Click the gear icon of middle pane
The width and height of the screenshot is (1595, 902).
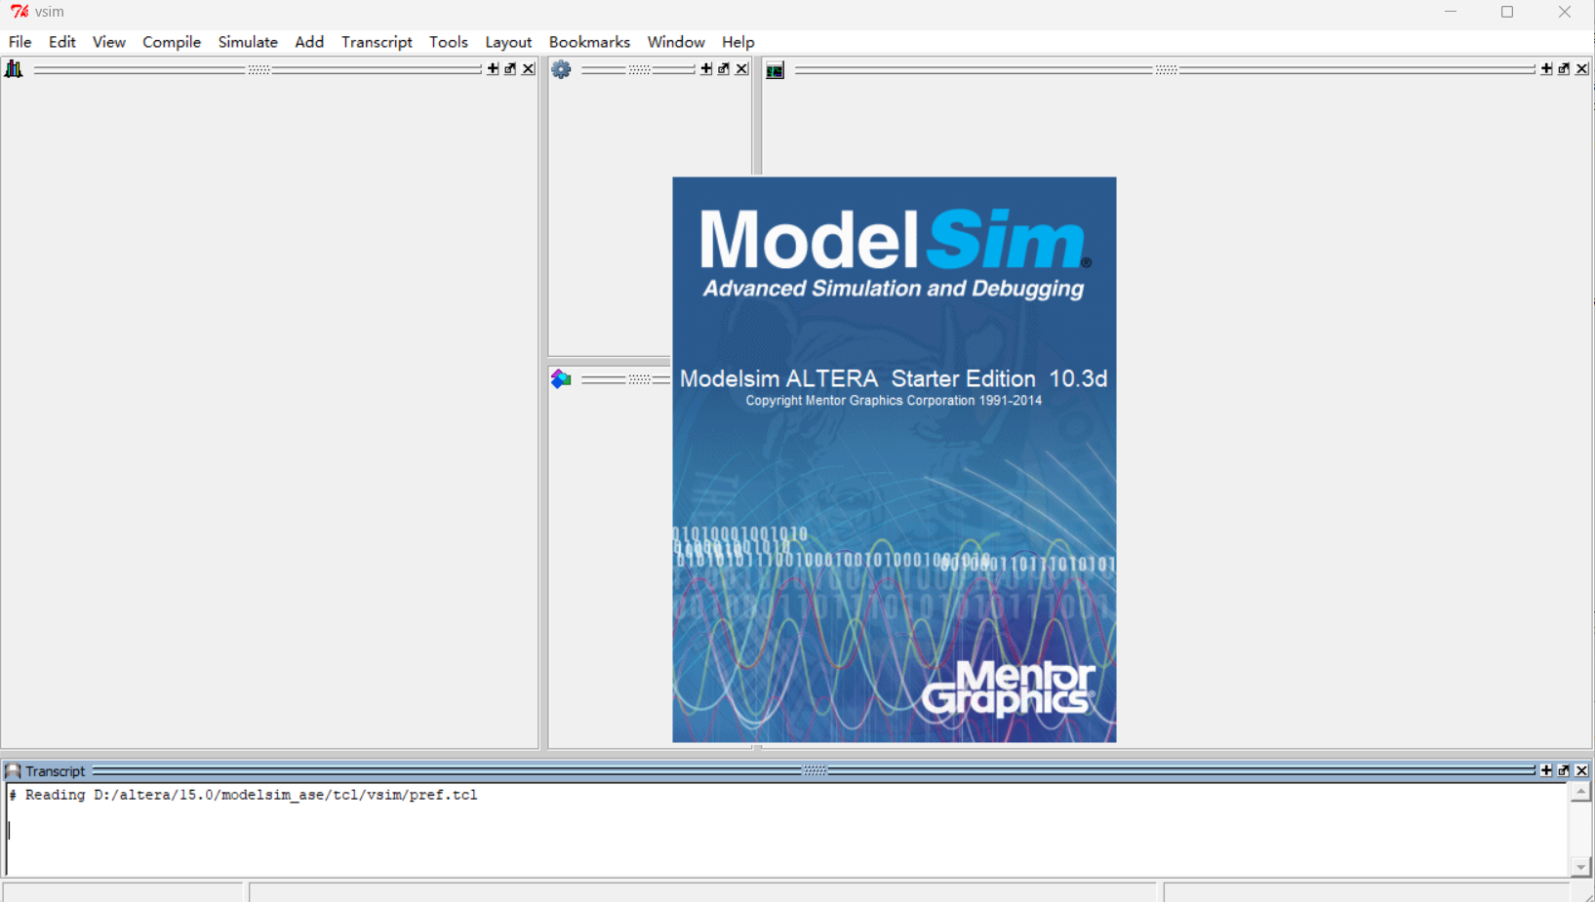pos(561,69)
